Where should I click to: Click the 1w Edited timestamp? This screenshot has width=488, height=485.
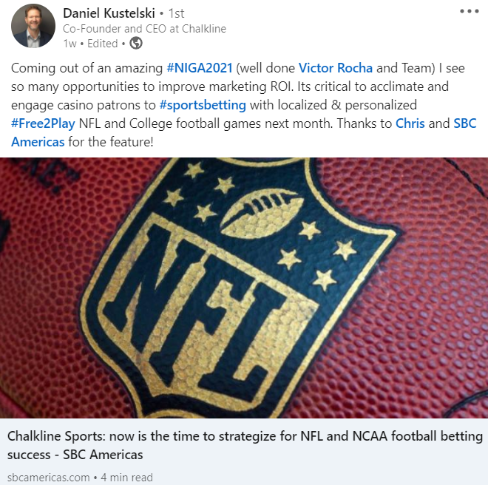pyautogui.click(x=90, y=44)
